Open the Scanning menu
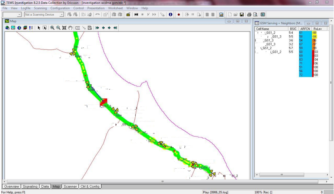Viewport: 334px width, 194px height. (x=40, y=8)
